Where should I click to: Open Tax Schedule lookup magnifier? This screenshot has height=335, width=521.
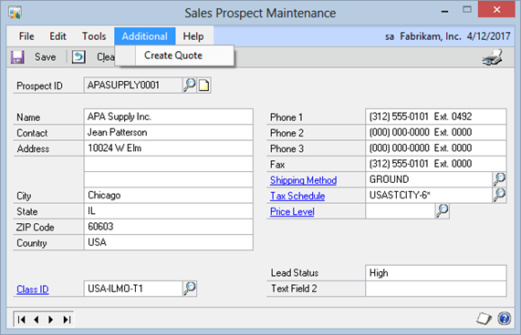[499, 195]
